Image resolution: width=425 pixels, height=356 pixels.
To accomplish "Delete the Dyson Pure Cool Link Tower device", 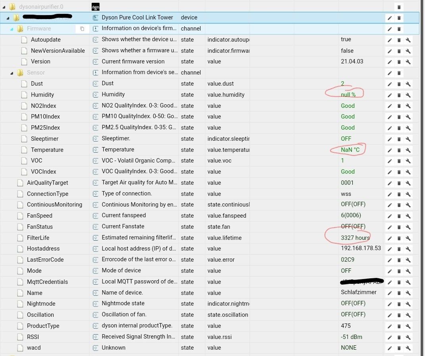I will (x=399, y=18).
